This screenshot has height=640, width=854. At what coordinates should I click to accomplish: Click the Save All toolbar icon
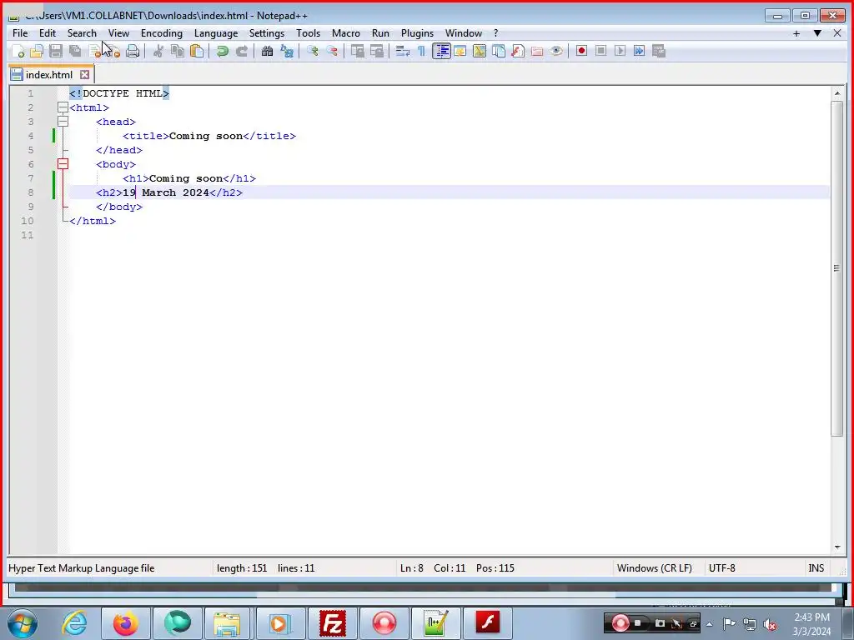click(x=75, y=51)
